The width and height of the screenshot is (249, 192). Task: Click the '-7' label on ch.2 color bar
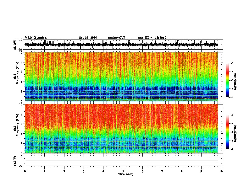(x=232, y=149)
